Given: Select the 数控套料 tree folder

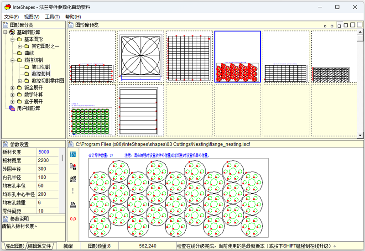Looking at the screenshot, I should pyautogui.click(x=41, y=74).
